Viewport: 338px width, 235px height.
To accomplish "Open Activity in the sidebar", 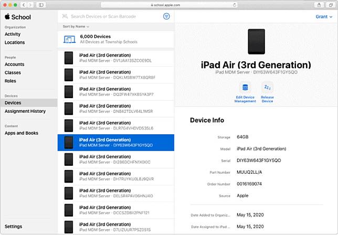I will click(x=13, y=34).
